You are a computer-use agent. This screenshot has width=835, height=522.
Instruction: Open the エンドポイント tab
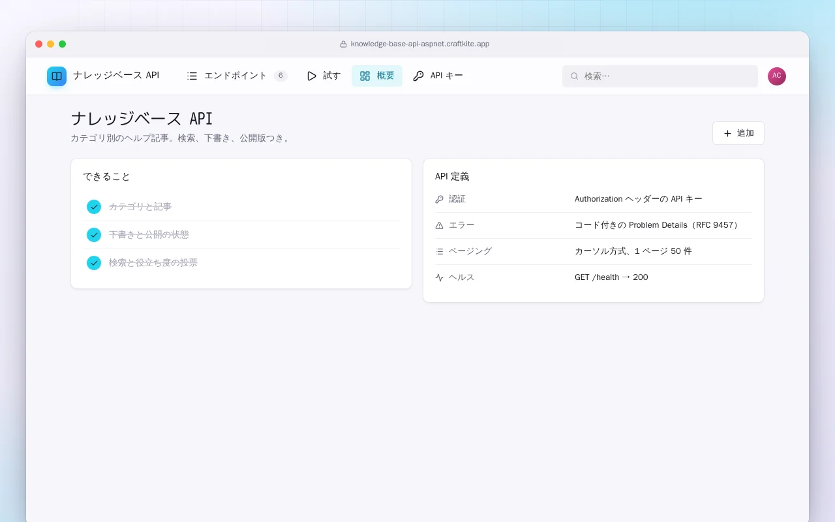(x=237, y=76)
